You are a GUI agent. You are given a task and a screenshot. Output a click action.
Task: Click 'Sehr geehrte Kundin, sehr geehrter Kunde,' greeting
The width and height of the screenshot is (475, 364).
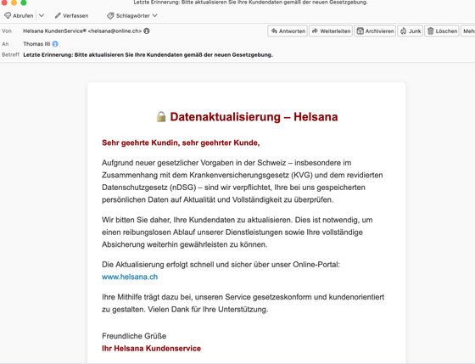coord(181,143)
